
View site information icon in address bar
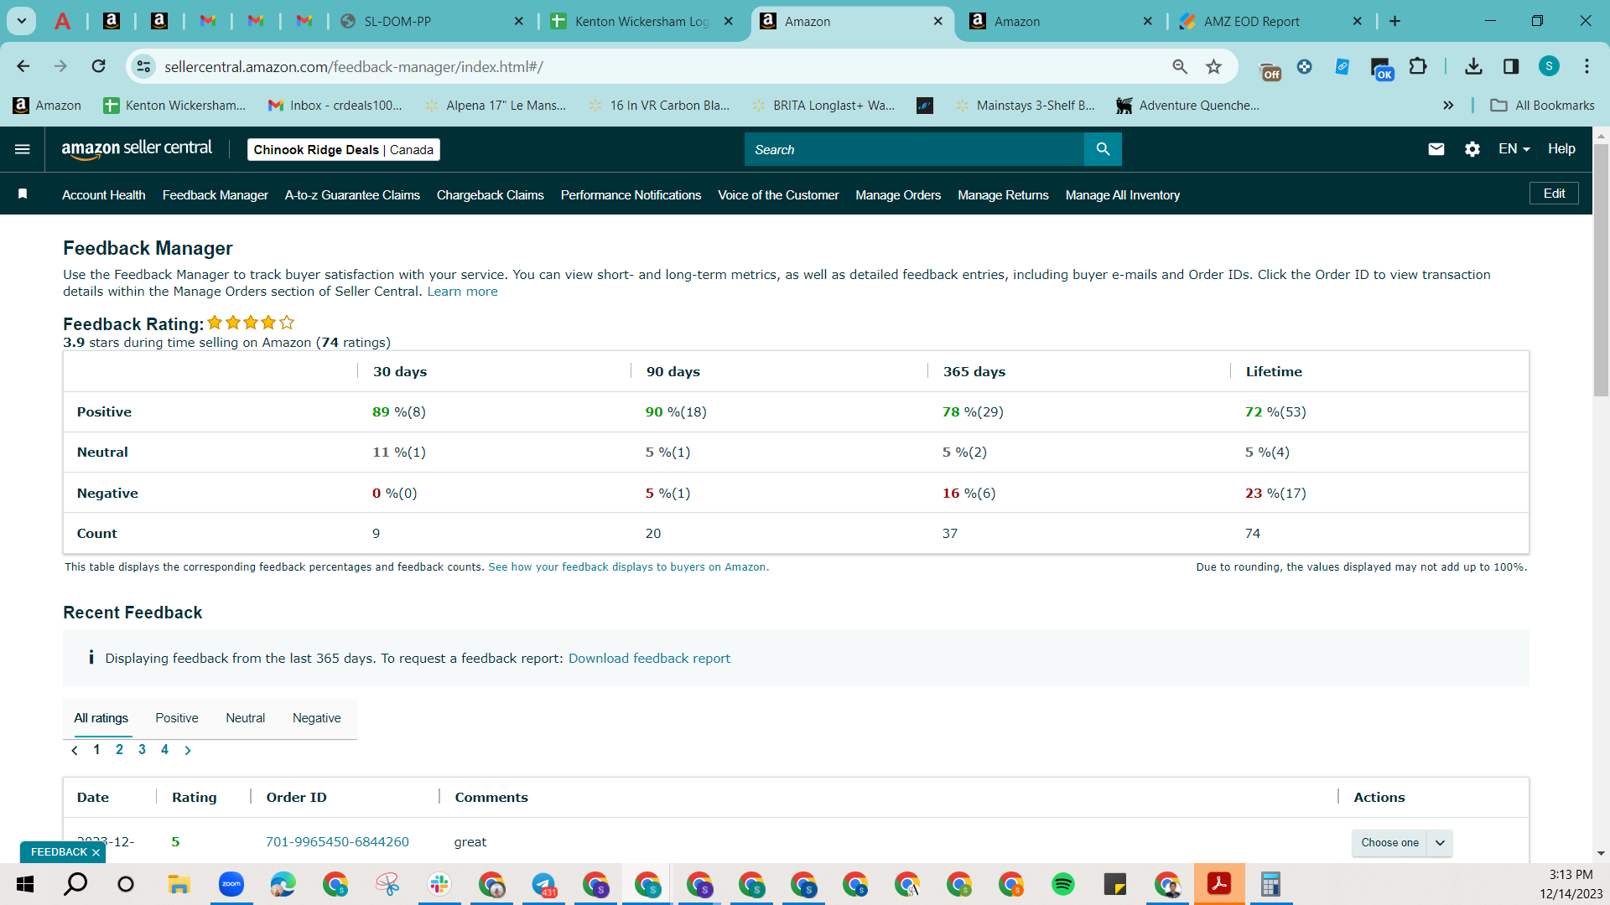click(x=144, y=66)
